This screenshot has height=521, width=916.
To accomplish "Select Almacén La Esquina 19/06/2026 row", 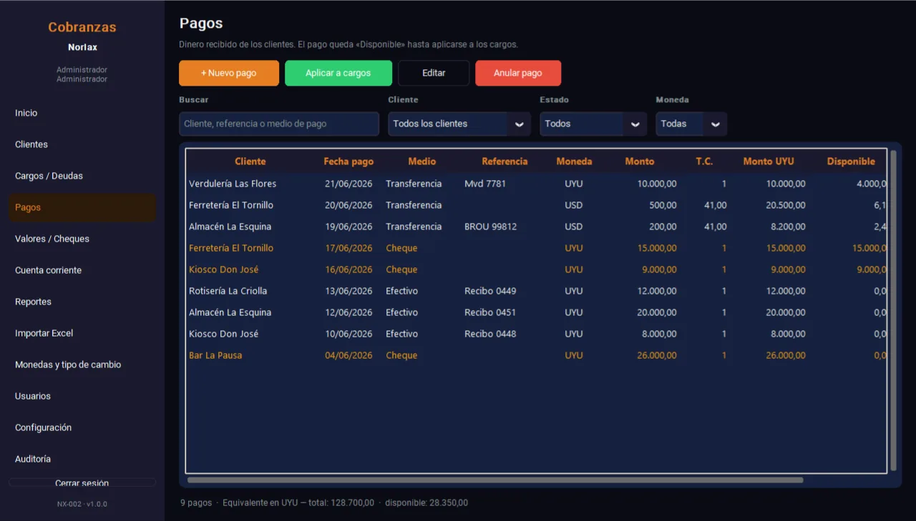I will [x=537, y=227].
